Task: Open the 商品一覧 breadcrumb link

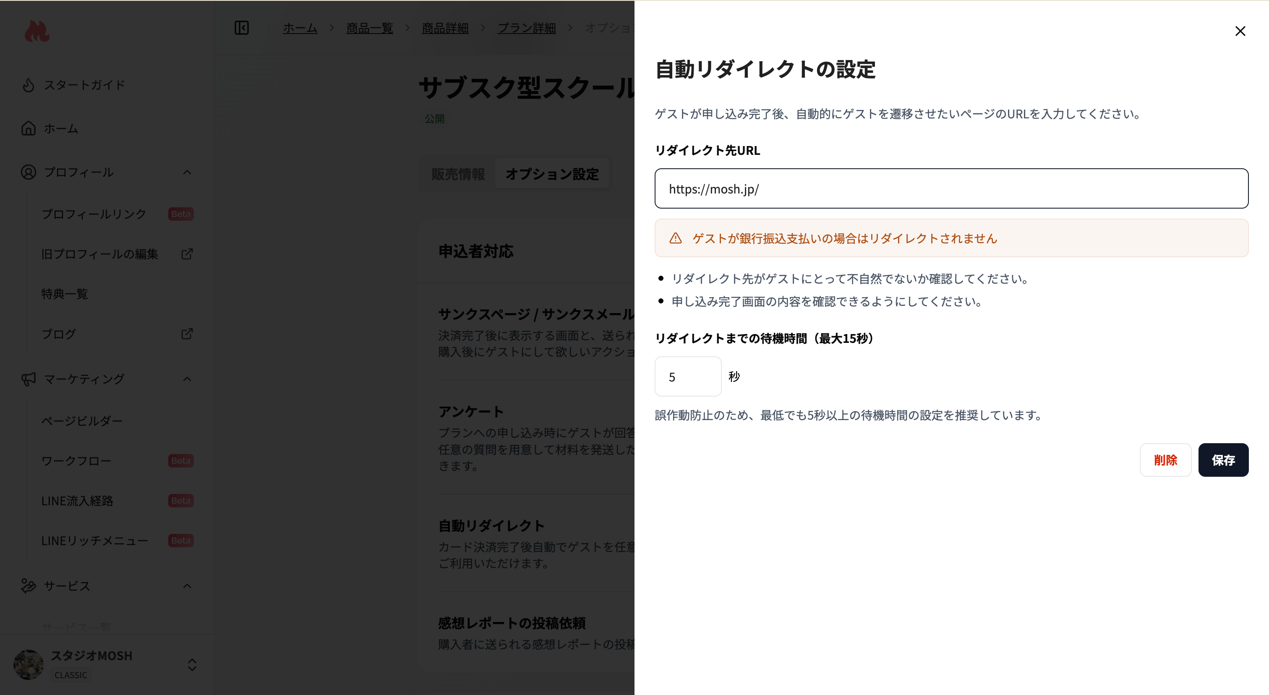Action: point(369,28)
